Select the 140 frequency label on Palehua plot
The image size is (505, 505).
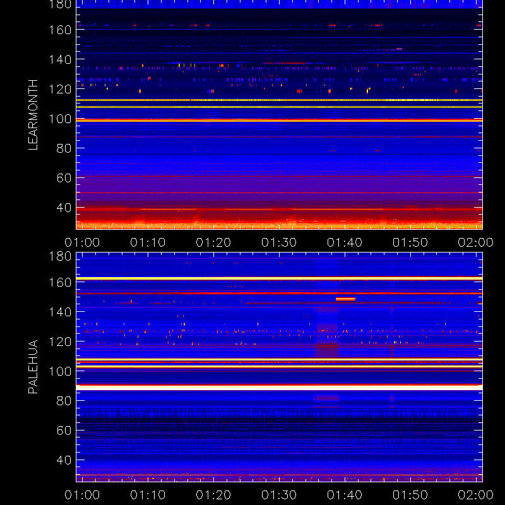pyautogui.click(x=60, y=312)
